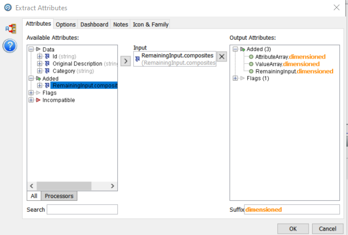Collapse the Data tree node
Screen dimensions: 348x235
31,49
